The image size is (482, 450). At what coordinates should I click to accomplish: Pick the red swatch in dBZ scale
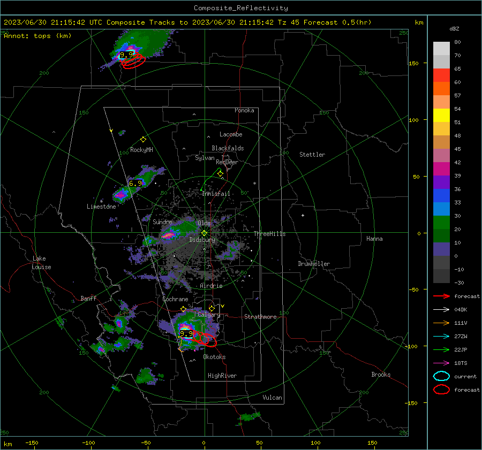point(441,75)
